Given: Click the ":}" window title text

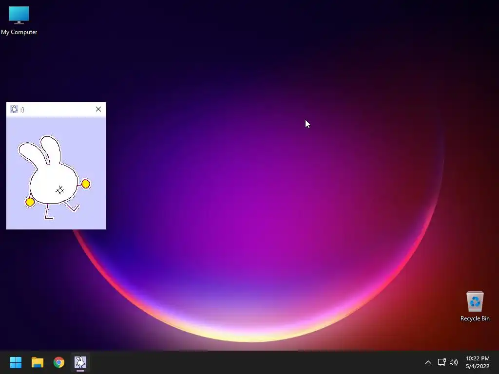Looking at the screenshot, I should (22, 110).
